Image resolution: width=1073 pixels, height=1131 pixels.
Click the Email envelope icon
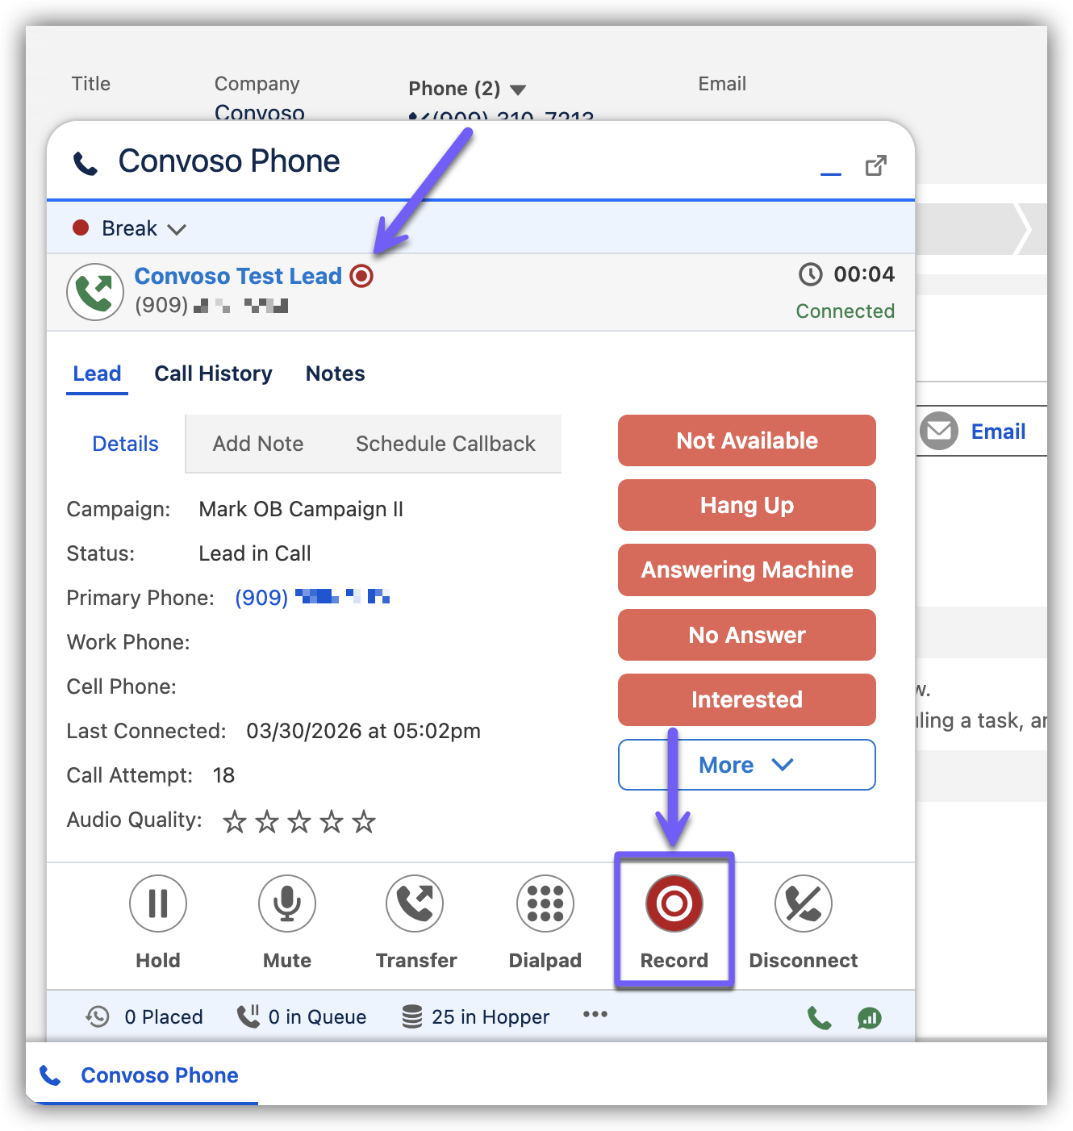pyautogui.click(x=938, y=432)
